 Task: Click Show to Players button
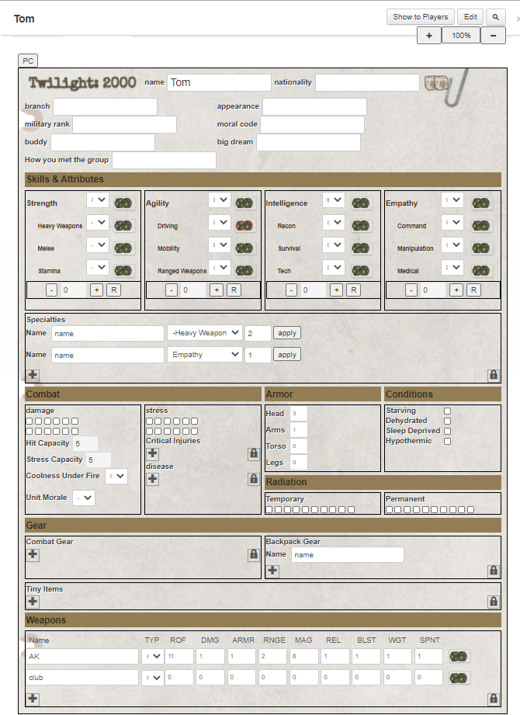click(420, 17)
